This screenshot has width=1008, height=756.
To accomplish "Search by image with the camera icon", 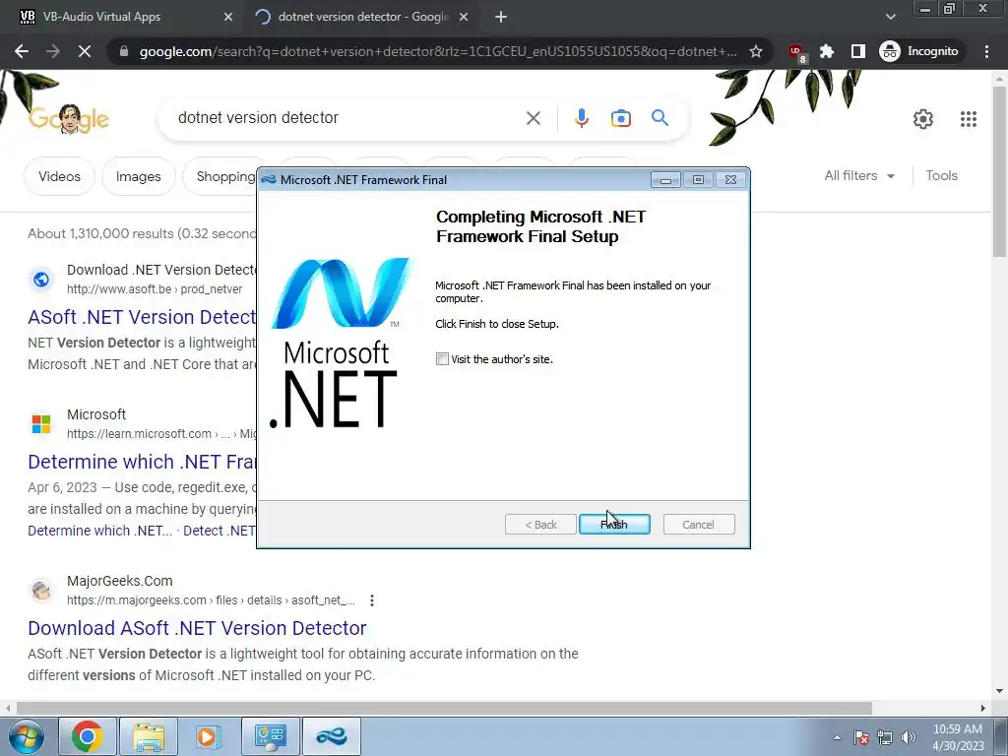I will tap(621, 118).
